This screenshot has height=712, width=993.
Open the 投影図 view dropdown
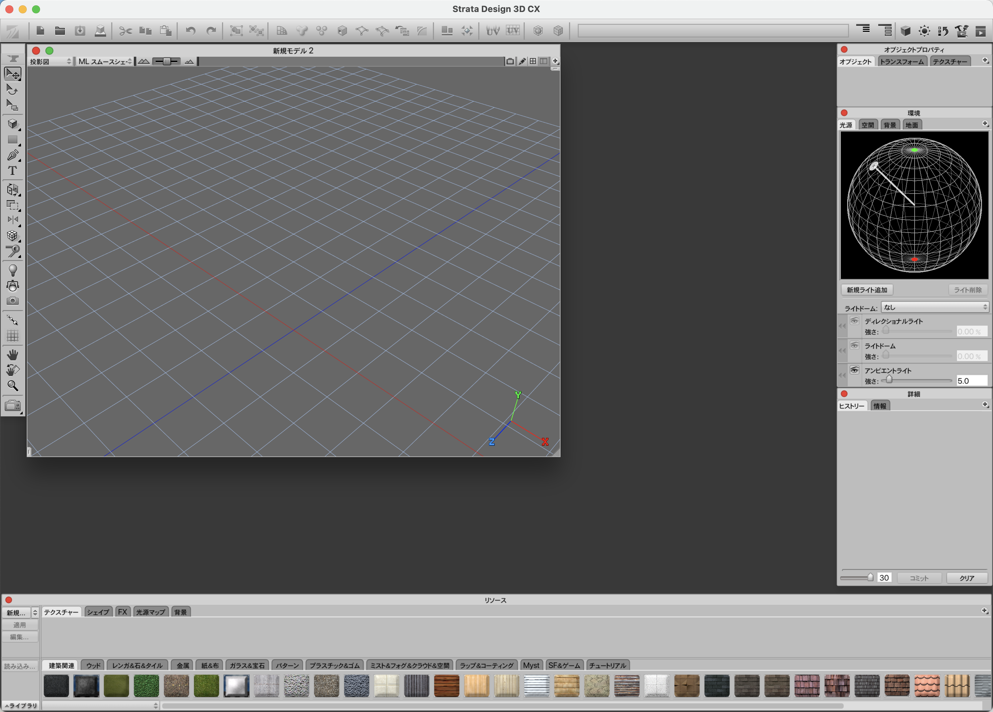point(50,62)
